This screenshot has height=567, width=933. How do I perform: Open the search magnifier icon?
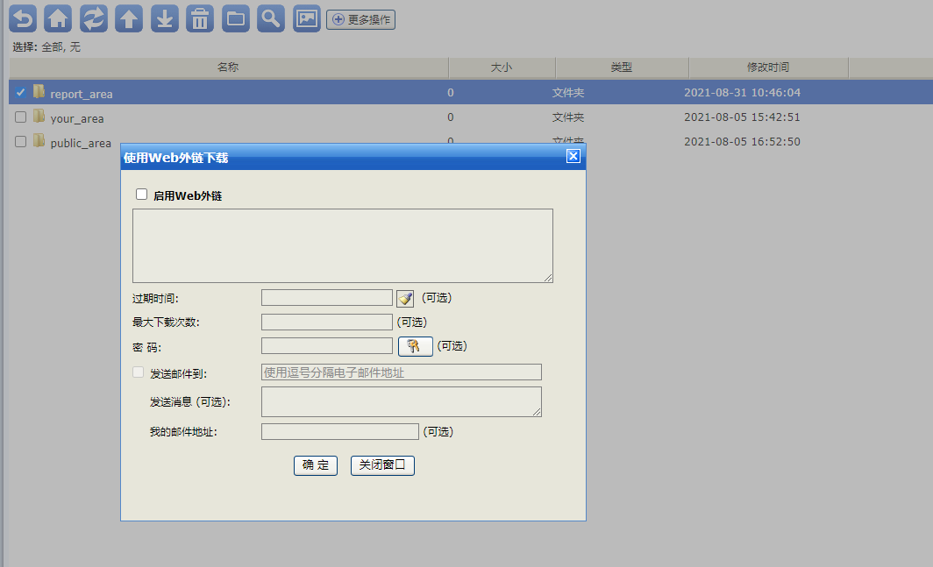click(271, 18)
